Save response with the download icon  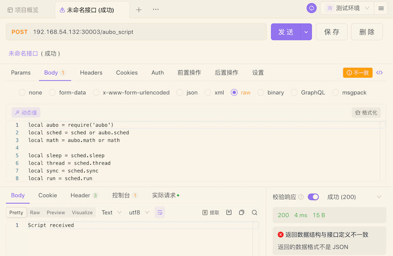tap(229, 212)
